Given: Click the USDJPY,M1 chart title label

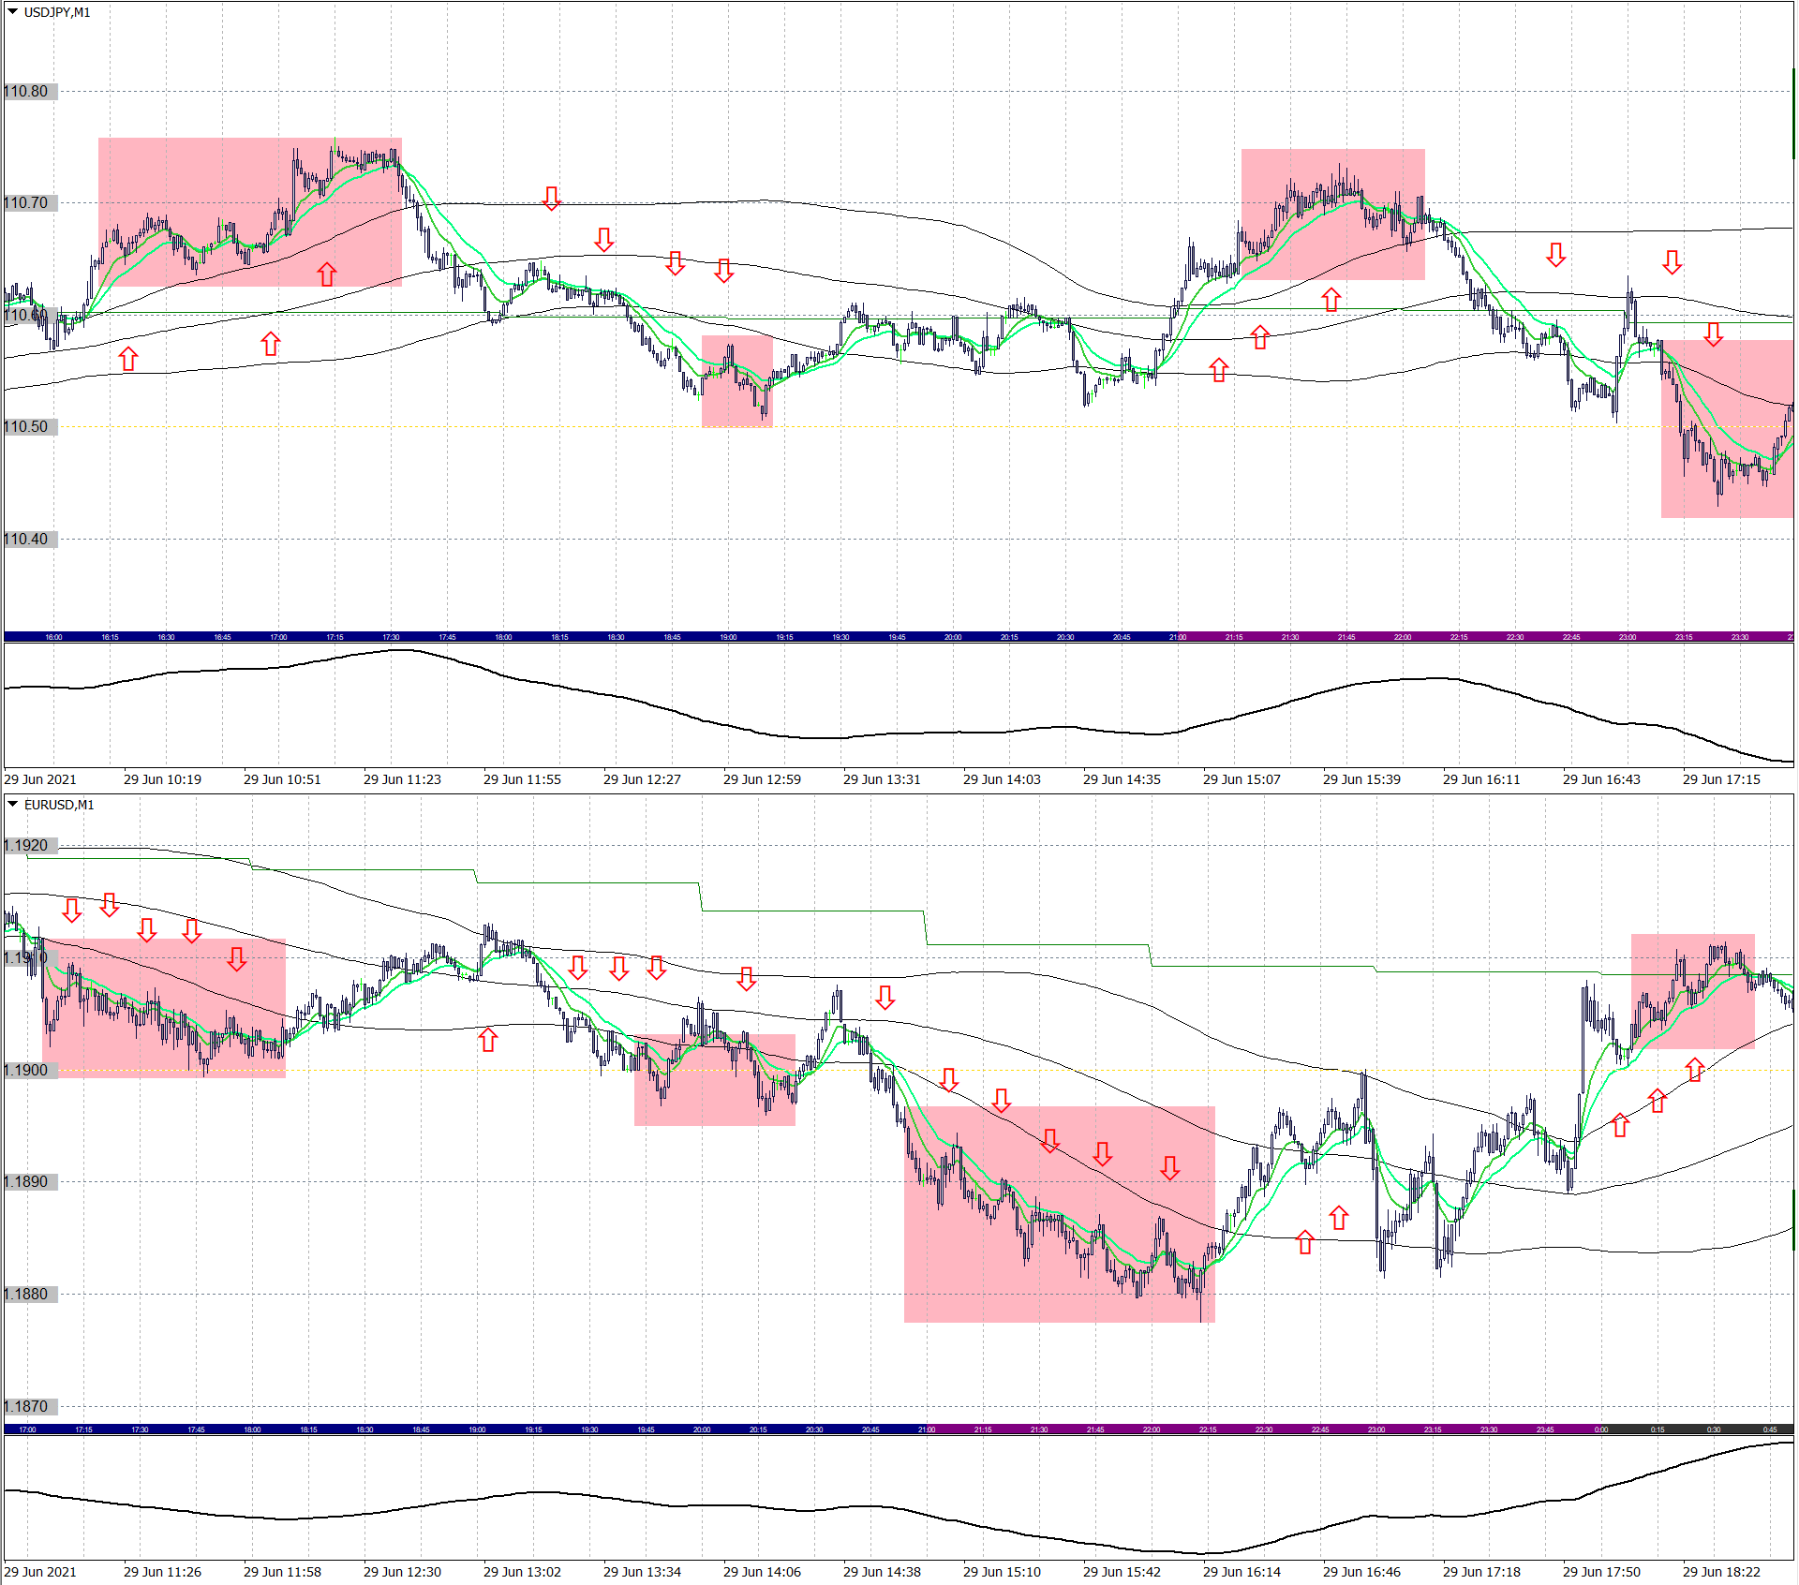Looking at the screenshot, I should (57, 12).
